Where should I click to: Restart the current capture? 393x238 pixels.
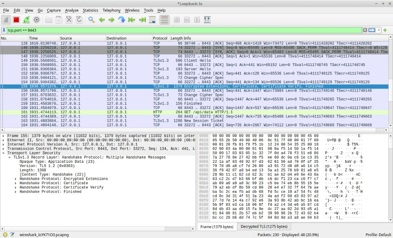coord(26,20)
